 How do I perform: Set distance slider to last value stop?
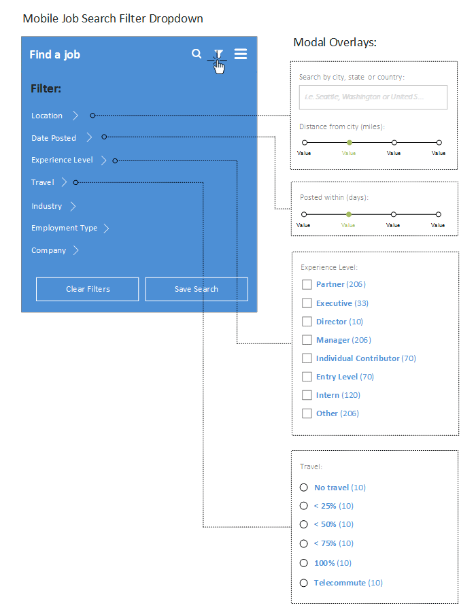439,143
